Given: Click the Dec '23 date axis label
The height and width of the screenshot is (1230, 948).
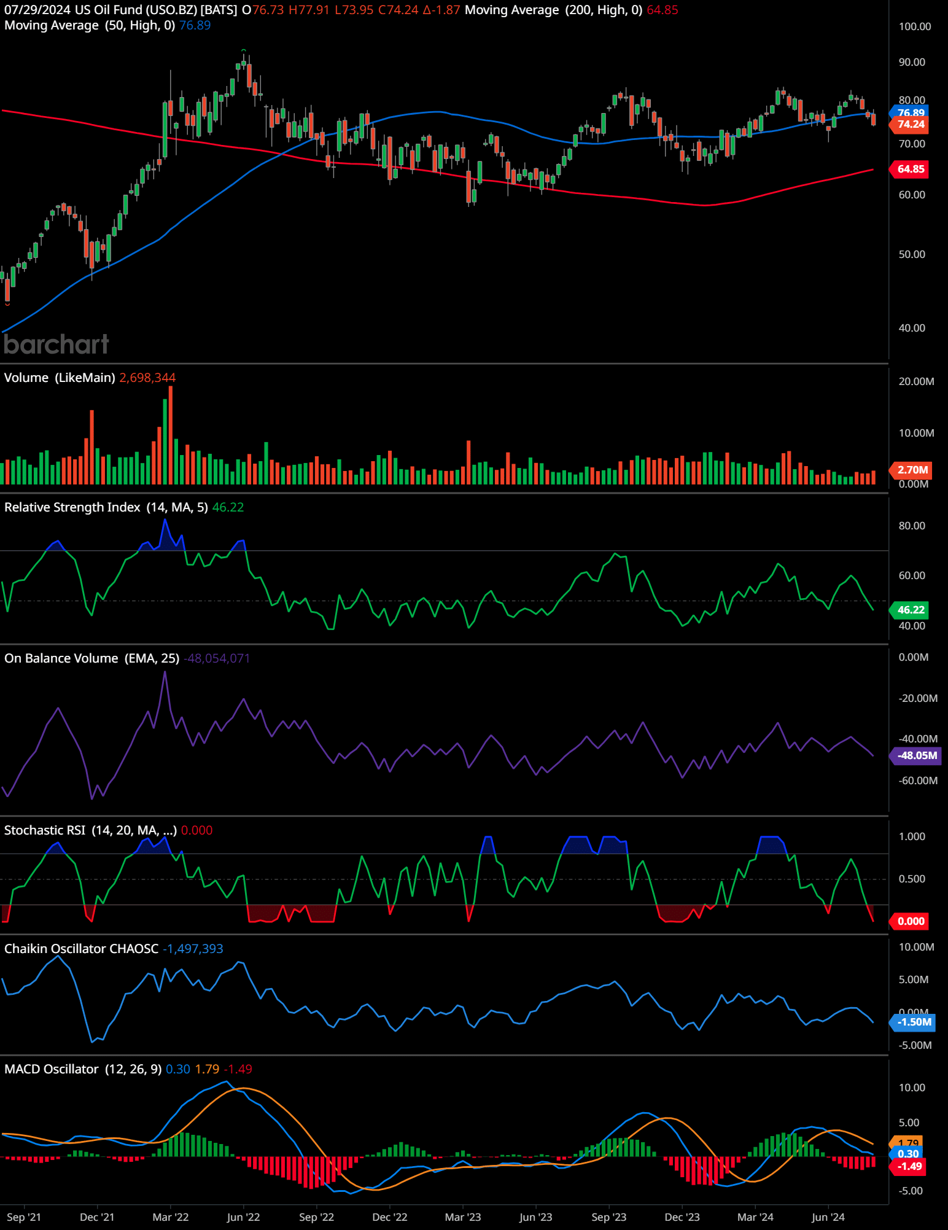Looking at the screenshot, I should [x=682, y=1218].
